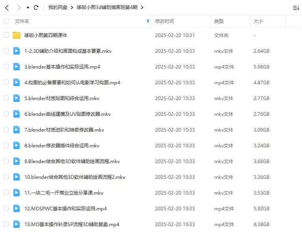Screen dimensions: 302x232
Task: Open 1-2.3D辅助介绍和画面构成基本要素.mkv
Action: pyautogui.click(x=68, y=51)
